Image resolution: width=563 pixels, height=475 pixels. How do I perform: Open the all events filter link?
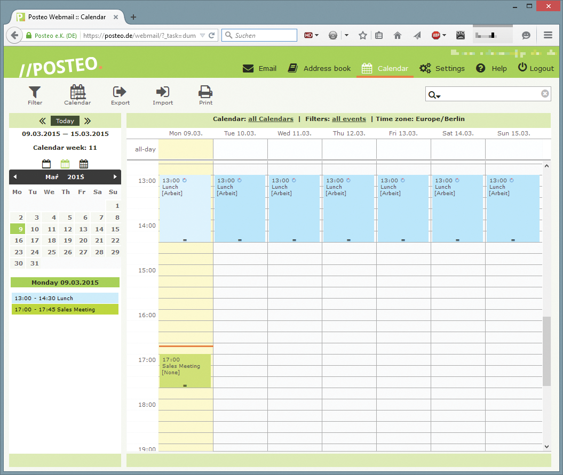348,119
